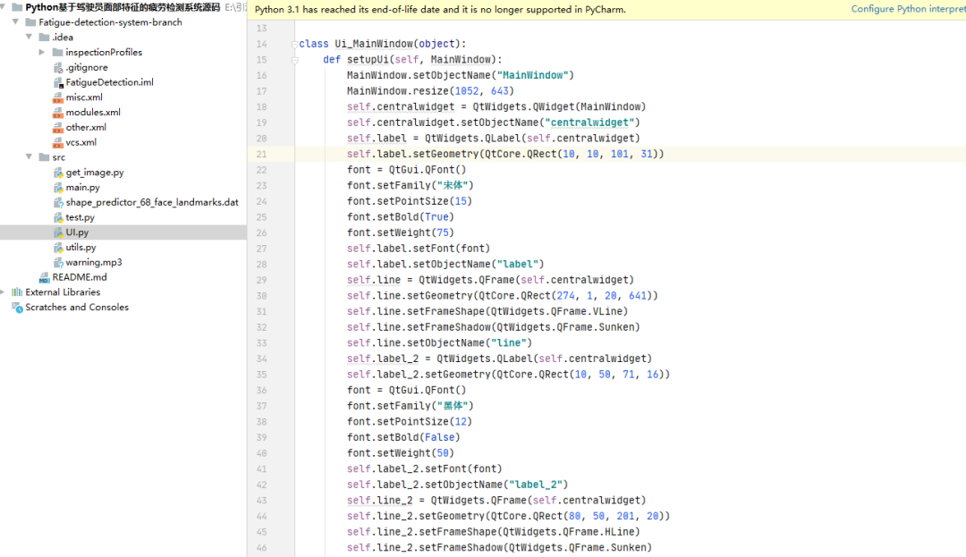Fold the Ui_MainWindow class in gutter

click(x=293, y=45)
